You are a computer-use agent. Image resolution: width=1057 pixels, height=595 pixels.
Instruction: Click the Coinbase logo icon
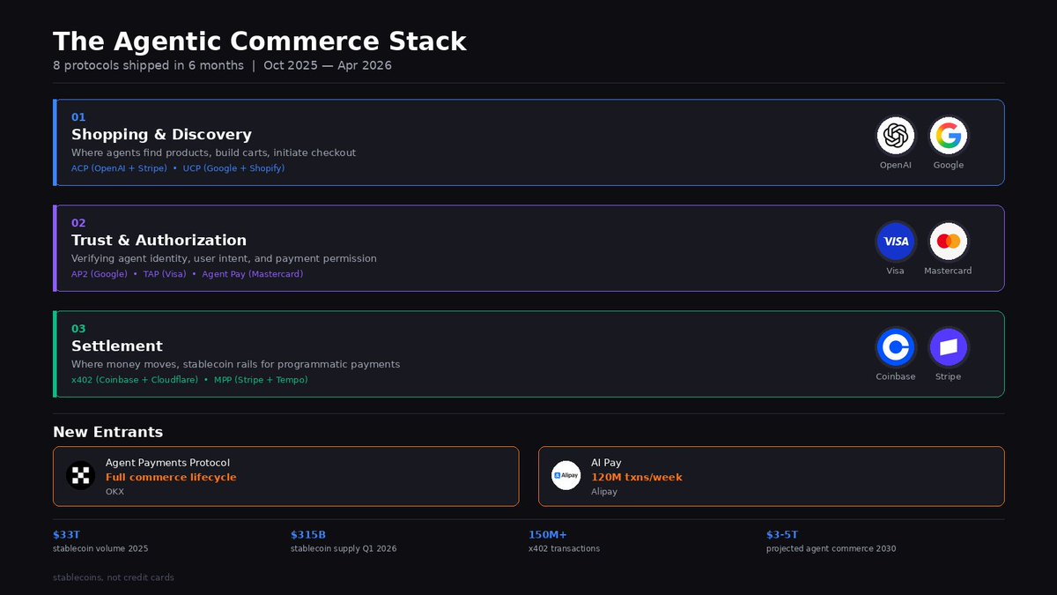click(895, 347)
